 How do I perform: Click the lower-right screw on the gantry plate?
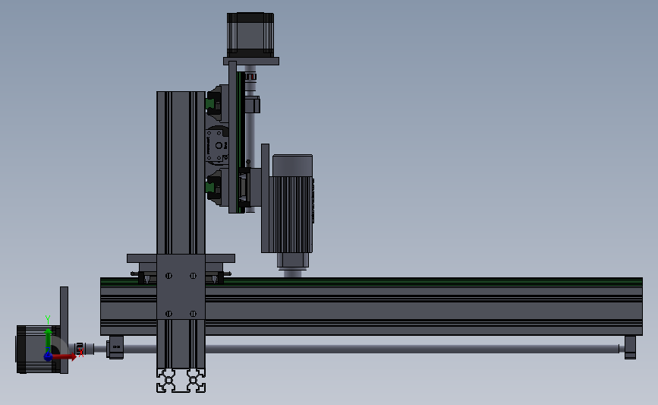point(193,314)
